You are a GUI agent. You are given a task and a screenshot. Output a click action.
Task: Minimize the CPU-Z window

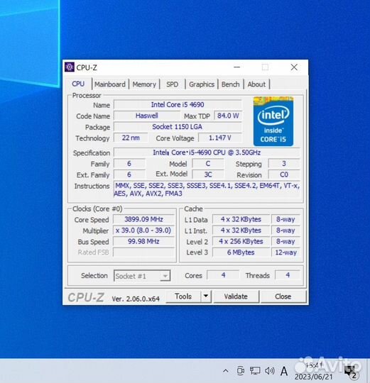236,67
